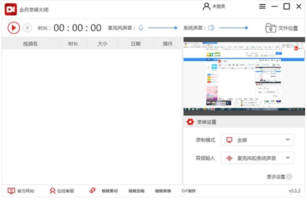
Task: Start recording with the red play button
Action: coord(13,28)
